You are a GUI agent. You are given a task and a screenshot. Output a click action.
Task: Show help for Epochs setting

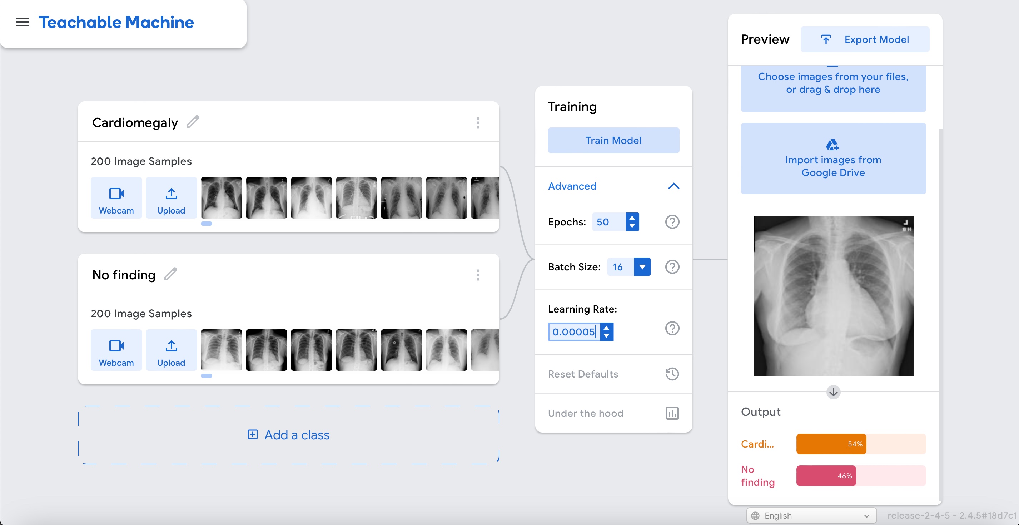(x=672, y=222)
